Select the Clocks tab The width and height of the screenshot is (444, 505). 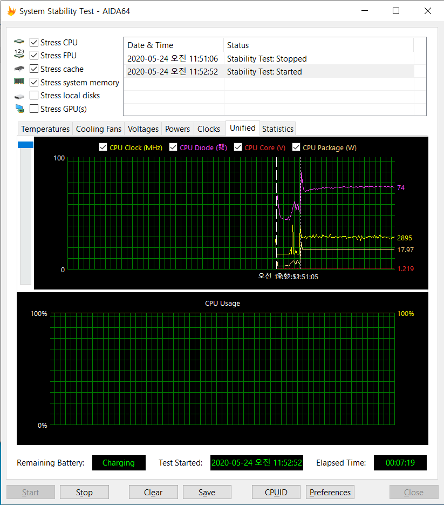pos(209,129)
